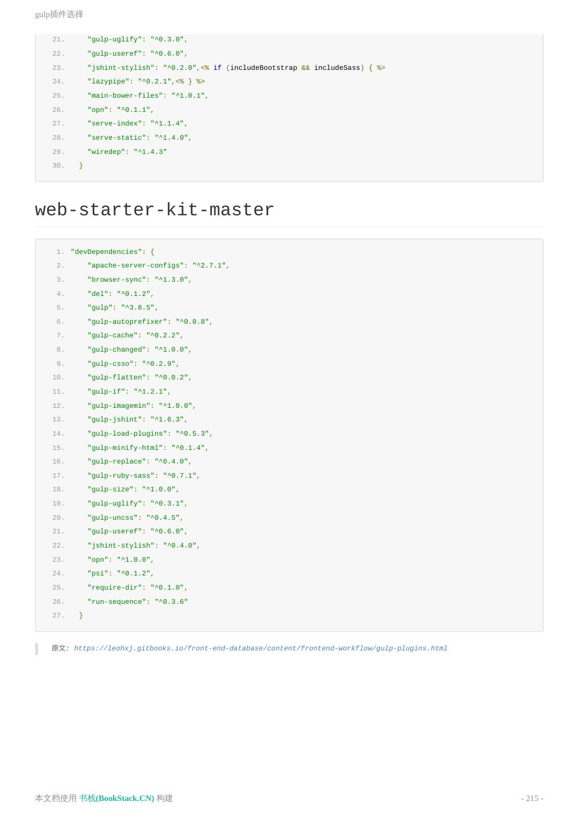Open the leohxj.gitbooks.io source link
The height and width of the screenshot is (818, 579).
(x=260, y=648)
